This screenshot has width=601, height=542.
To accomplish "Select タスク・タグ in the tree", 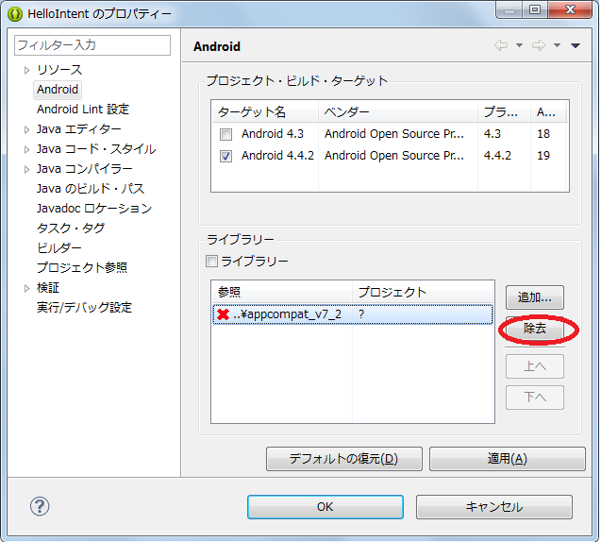I will [x=71, y=229].
